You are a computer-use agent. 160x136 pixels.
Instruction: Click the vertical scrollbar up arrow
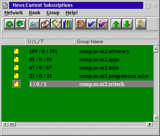pos(156,49)
